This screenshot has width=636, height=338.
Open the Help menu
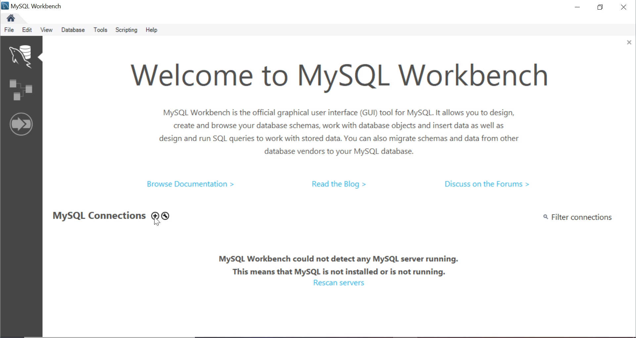coord(151,30)
